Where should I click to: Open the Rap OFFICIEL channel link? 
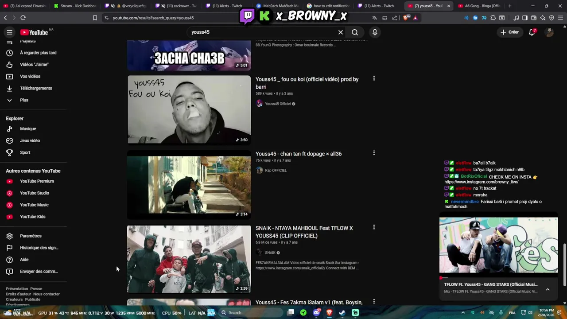tap(276, 171)
